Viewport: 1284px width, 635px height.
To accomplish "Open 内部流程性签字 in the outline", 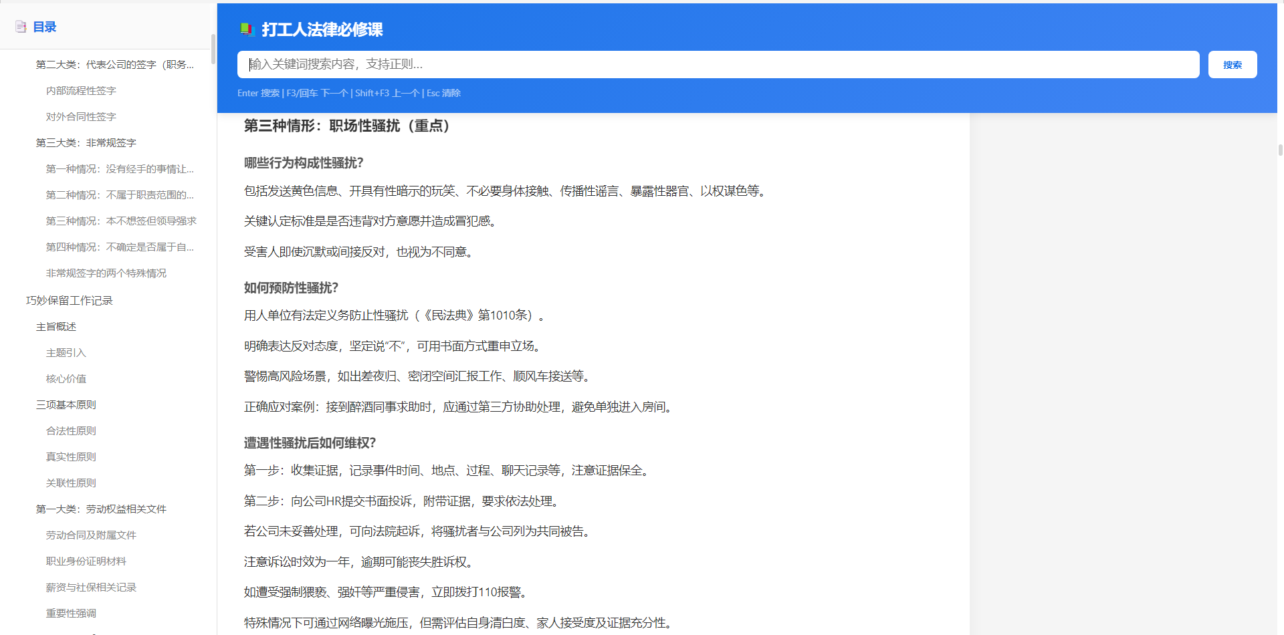I will coord(81,91).
